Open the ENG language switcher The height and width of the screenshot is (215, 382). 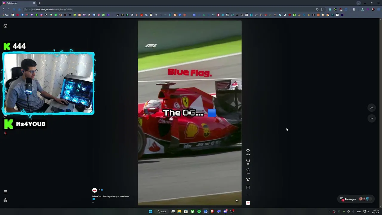coord(359,211)
